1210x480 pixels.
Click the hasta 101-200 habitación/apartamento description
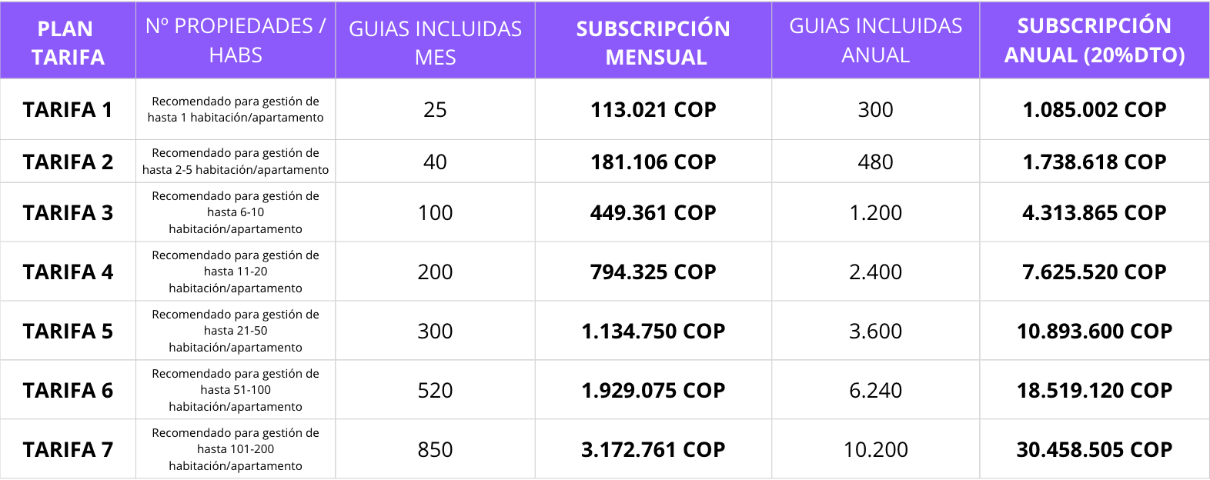click(236, 449)
